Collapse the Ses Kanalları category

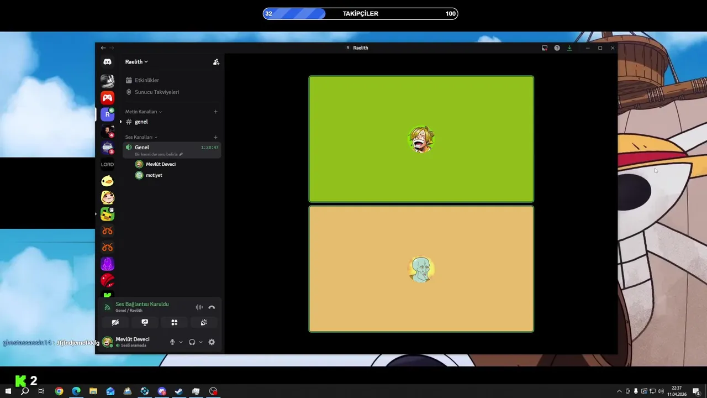141,137
